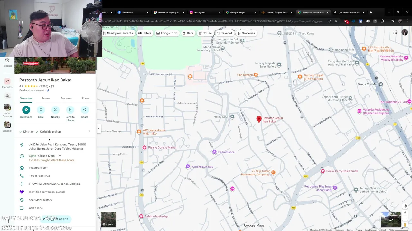Click the Directions icon button
This screenshot has height=231, width=412.
[x=26, y=110]
